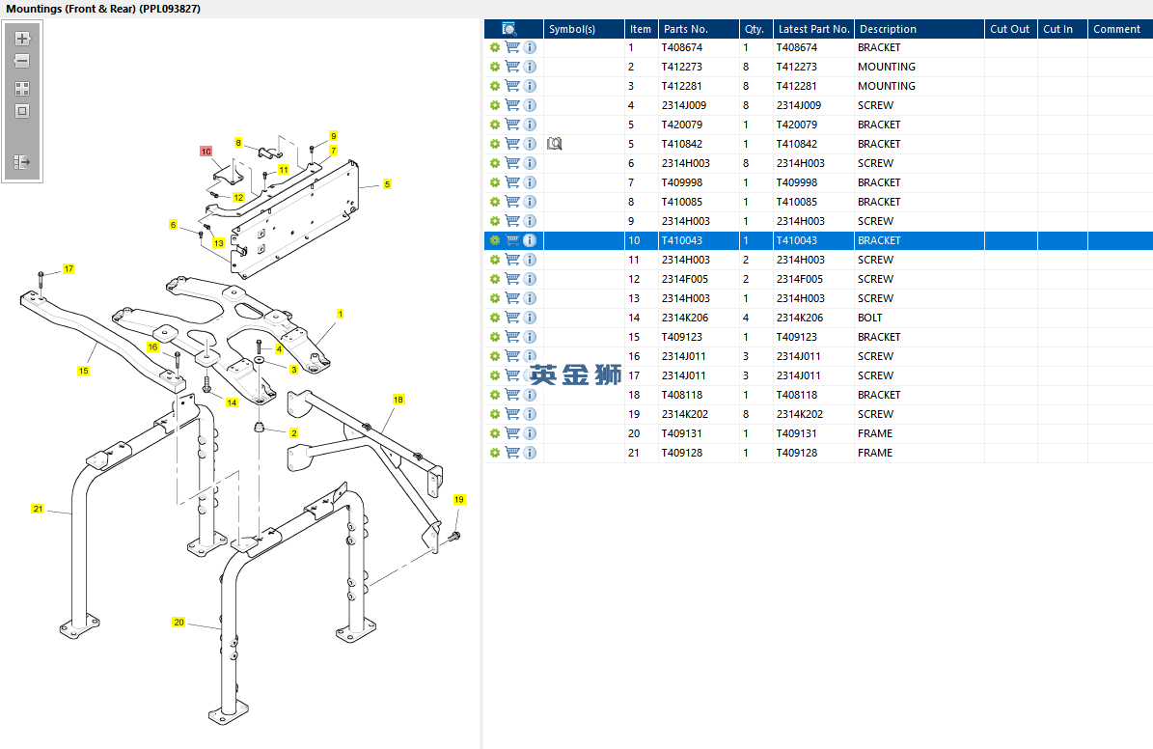Click the book symbol for T410842
Viewport: 1153px width, 749px height.
point(555,144)
